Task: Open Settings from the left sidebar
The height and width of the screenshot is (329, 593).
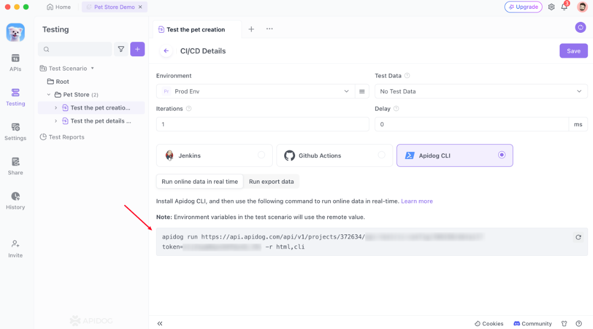Action: click(x=15, y=131)
